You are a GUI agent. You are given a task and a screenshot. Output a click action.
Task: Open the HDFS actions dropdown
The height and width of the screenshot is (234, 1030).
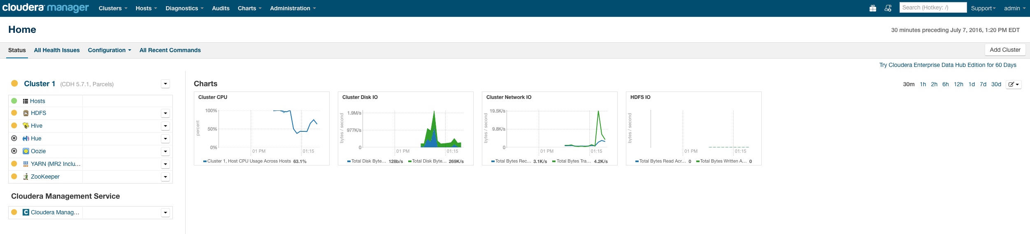(165, 113)
